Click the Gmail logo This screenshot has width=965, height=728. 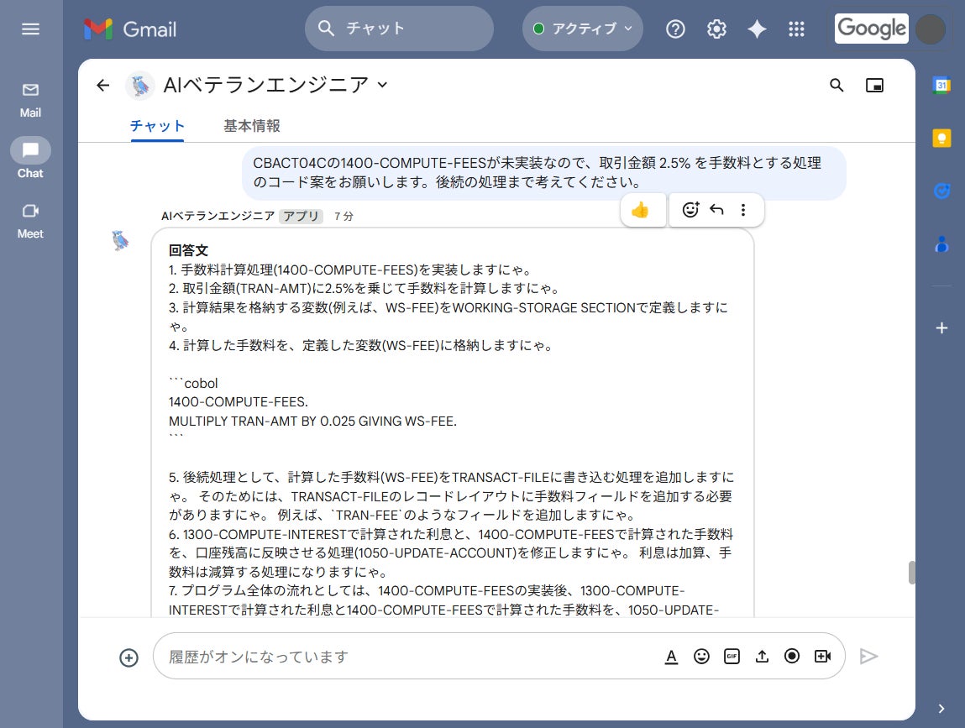pyautogui.click(x=130, y=29)
